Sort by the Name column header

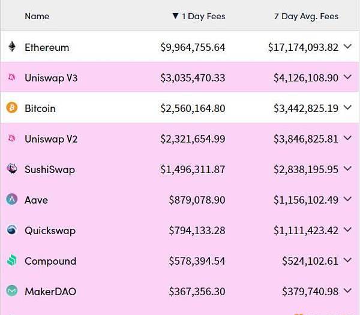[37, 16]
